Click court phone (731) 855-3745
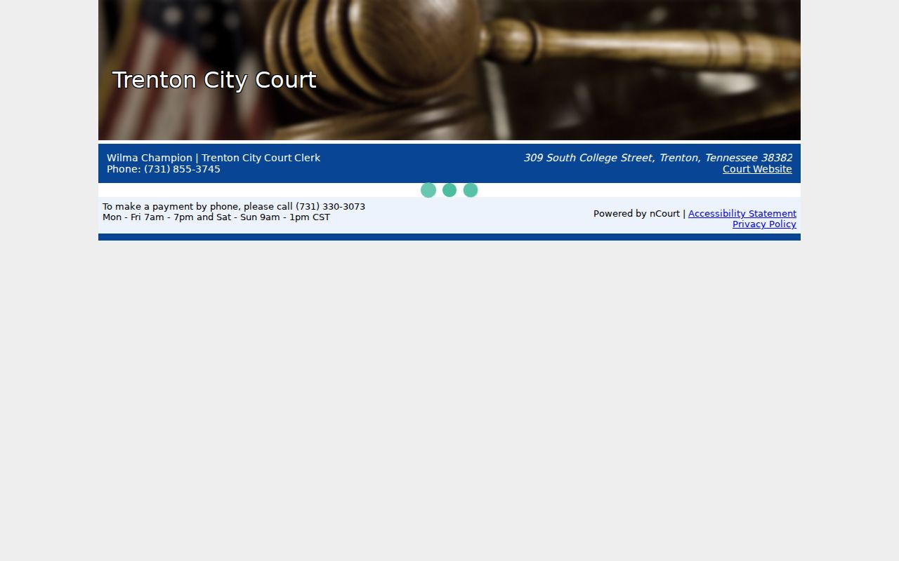 182,169
